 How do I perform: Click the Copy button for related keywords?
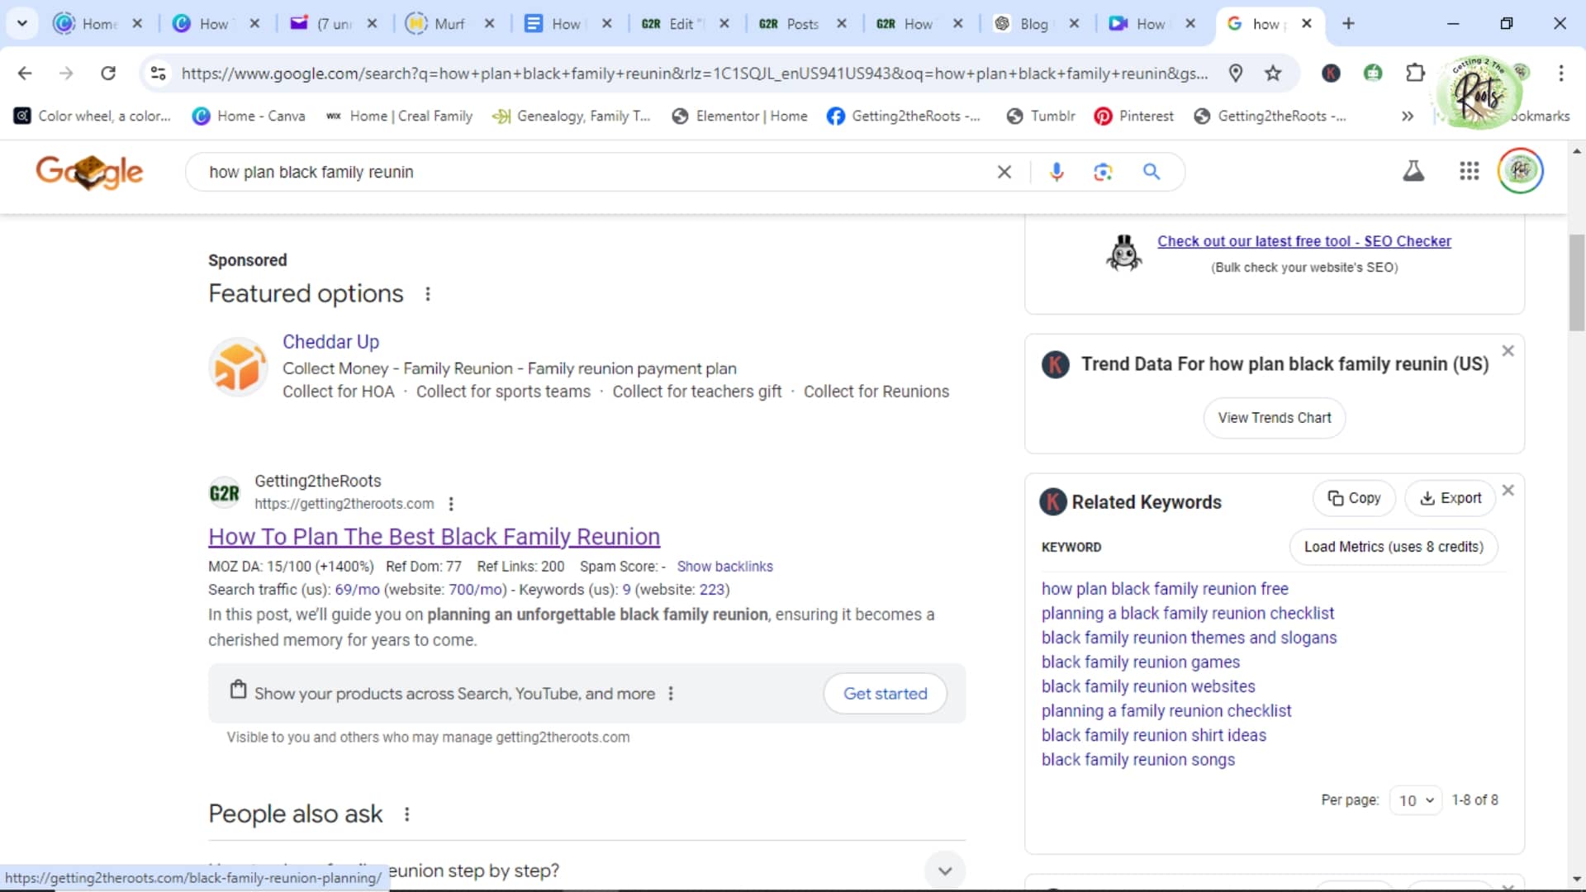(1353, 498)
